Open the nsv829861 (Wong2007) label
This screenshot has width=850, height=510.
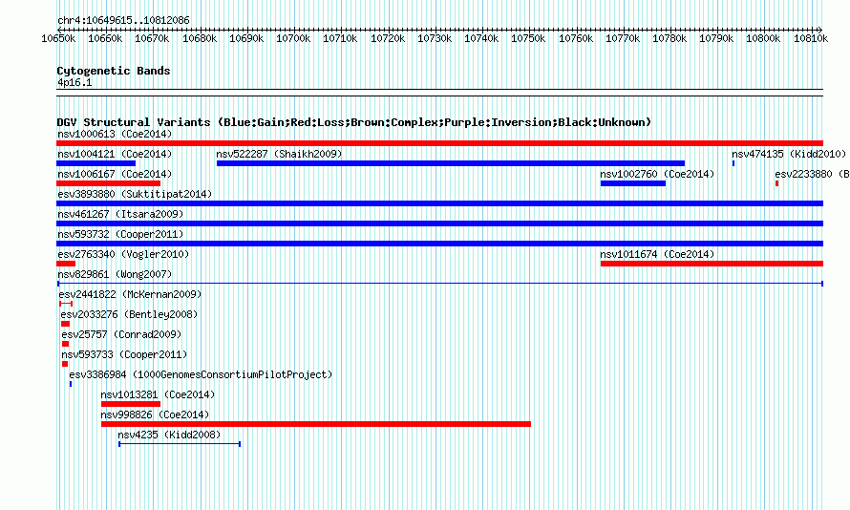115,274
